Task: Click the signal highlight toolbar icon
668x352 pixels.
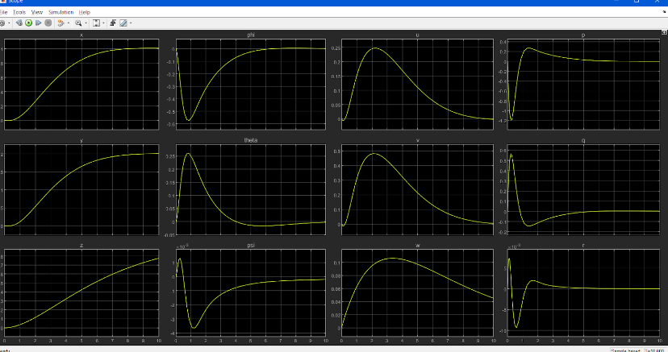Action: pos(61,23)
